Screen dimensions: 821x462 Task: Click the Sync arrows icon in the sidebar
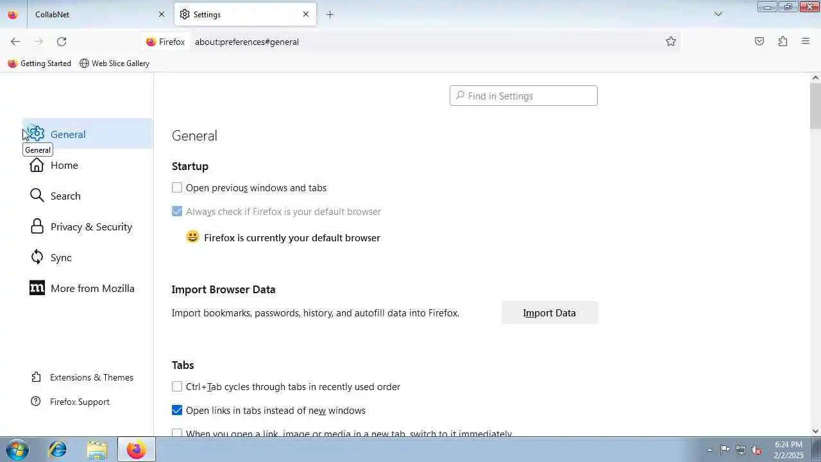[x=37, y=257]
